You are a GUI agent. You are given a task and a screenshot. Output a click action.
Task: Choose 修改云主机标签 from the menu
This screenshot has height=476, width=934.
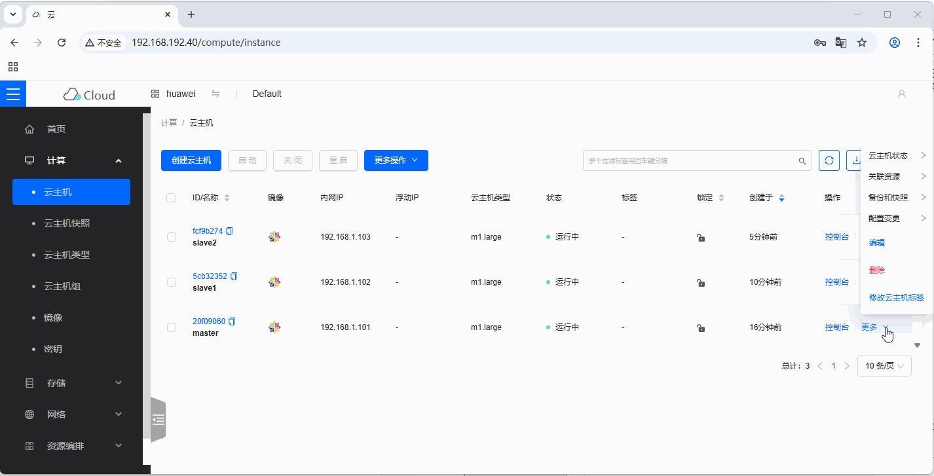point(897,298)
